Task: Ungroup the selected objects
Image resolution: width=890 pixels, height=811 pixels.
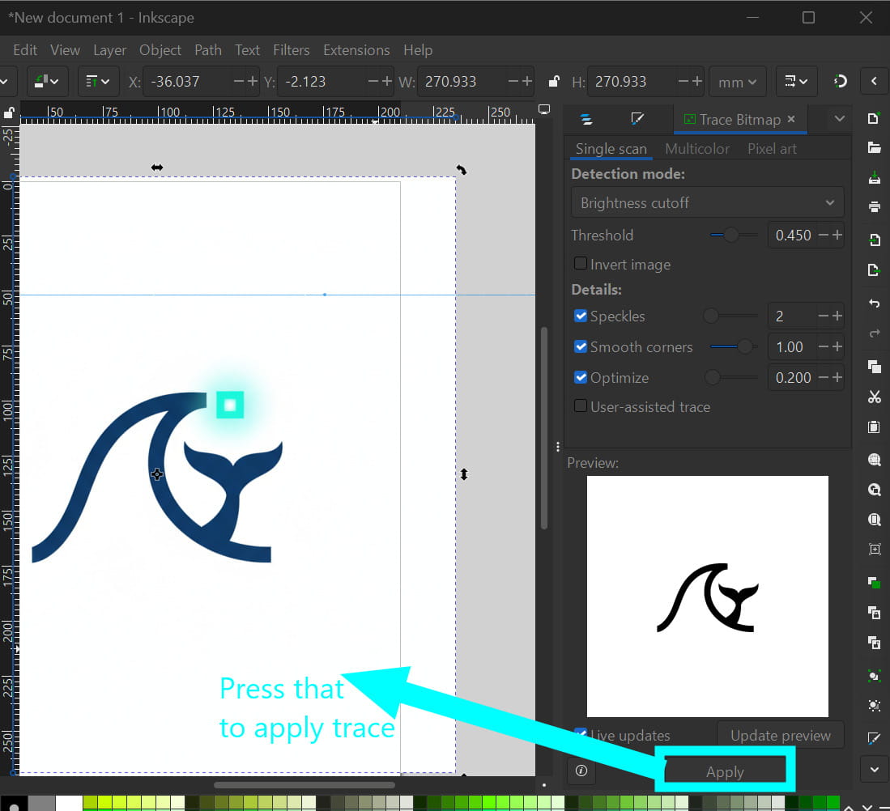Action: (874, 706)
